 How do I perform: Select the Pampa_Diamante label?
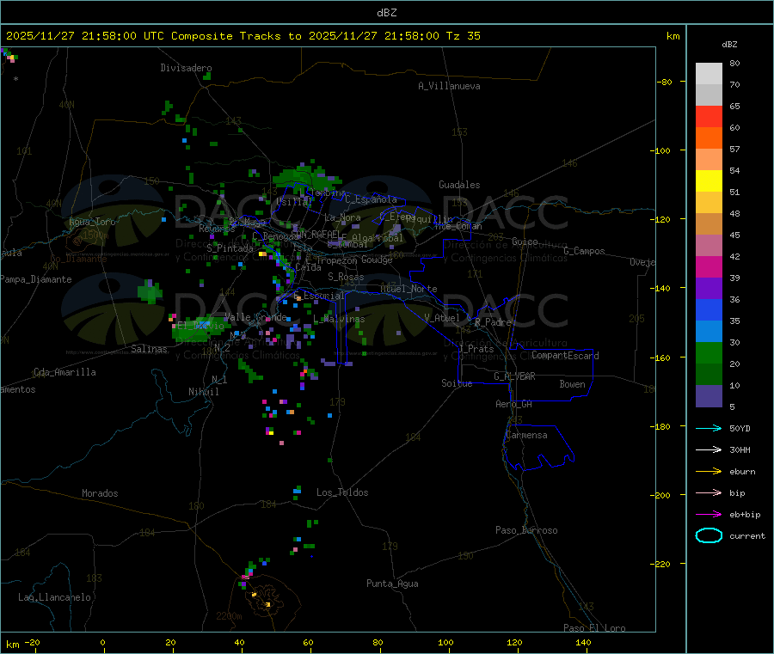pos(36,279)
